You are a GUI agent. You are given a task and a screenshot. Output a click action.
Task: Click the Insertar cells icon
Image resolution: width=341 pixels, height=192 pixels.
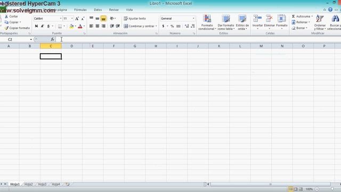[257, 19]
